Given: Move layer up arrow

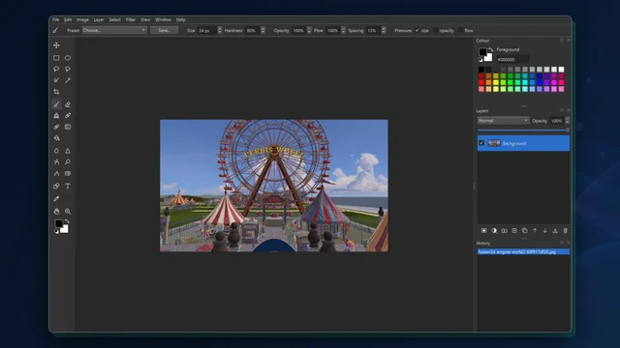Looking at the screenshot, I should [535, 231].
